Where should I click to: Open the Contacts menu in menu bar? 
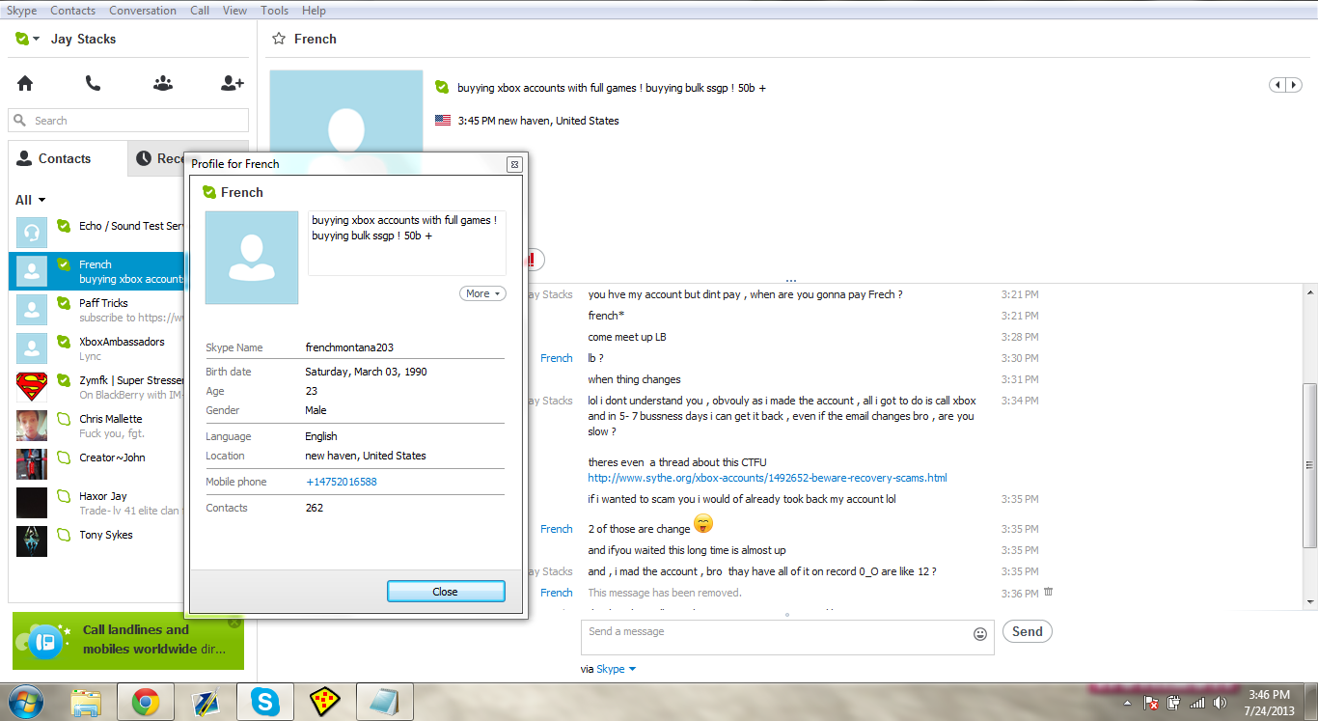(72, 11)
